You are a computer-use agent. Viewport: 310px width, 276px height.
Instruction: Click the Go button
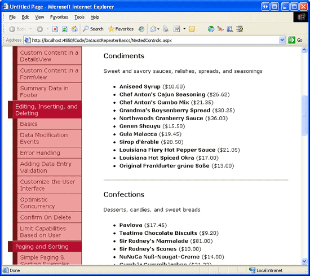(295, 40)
